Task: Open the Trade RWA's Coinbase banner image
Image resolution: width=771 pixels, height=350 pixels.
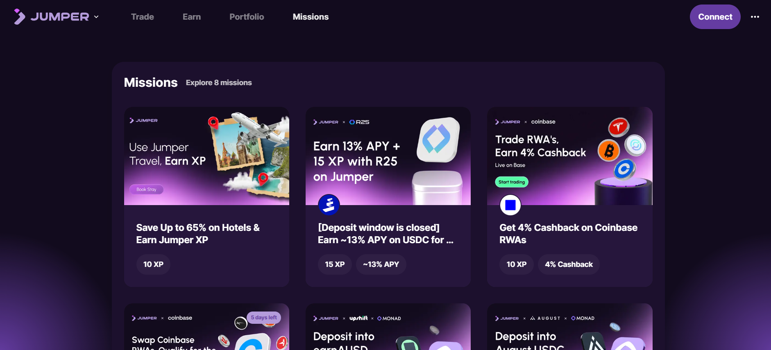Action: (569, 156)
